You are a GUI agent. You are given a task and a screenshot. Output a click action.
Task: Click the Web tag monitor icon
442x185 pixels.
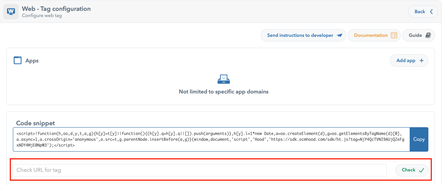pos(11,12)
